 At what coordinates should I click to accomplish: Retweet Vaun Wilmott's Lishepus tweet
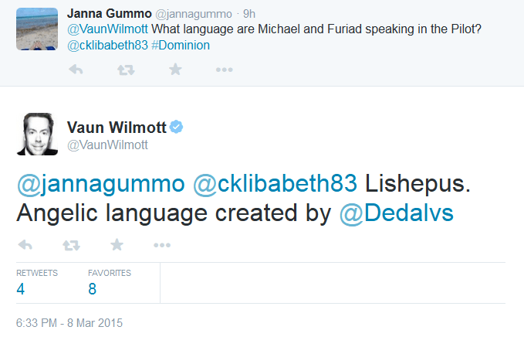point(70,245)
